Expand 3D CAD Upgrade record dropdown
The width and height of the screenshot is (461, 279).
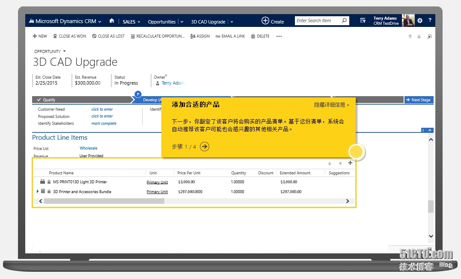pyautogui.click(x=232, y=22)
